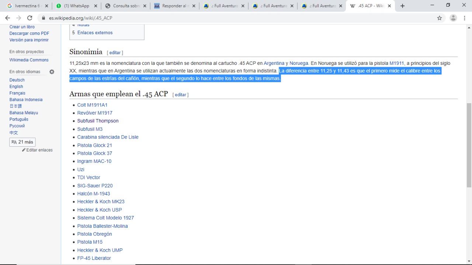Image resolution: width=472 pixels, height=265 pixels.
Task: Open the Uzi article
Action: coord(81,170)
